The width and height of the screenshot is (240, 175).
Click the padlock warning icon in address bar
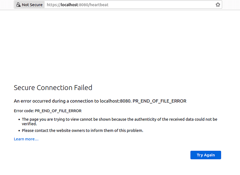[18, 5]
